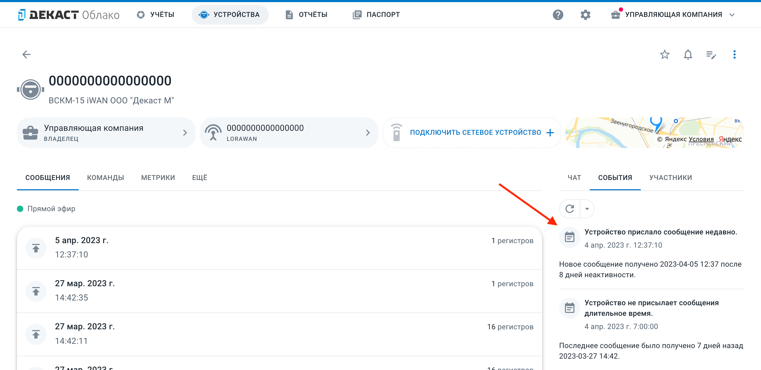Click the УЧЁТЫ lifebuoy icon
This screenshot has width=761, height=370.
141,15
